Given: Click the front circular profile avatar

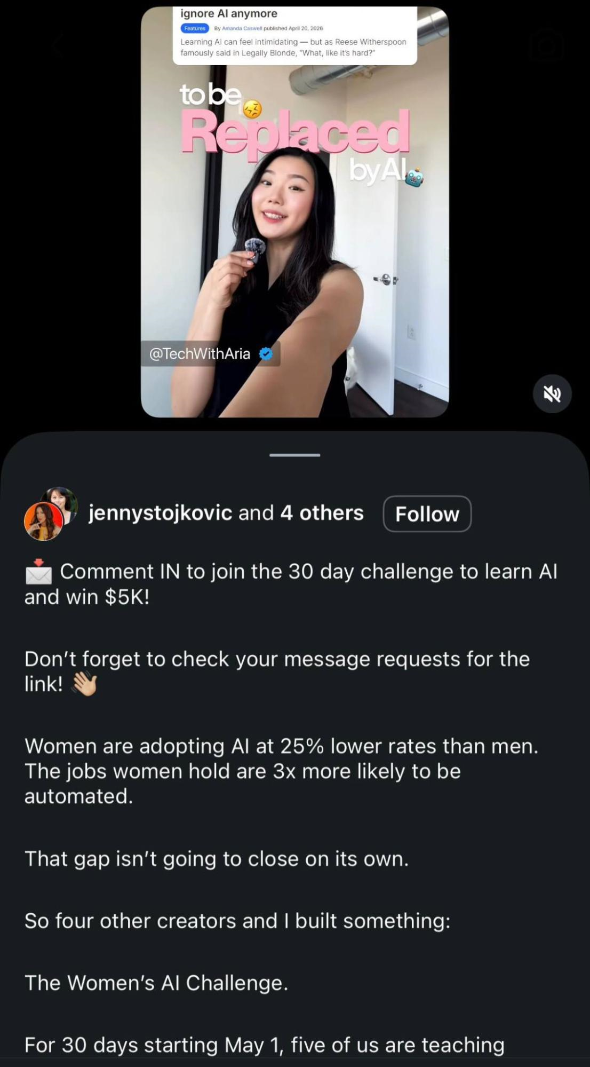Looking at the screenshot, I should tap(44, 521).
